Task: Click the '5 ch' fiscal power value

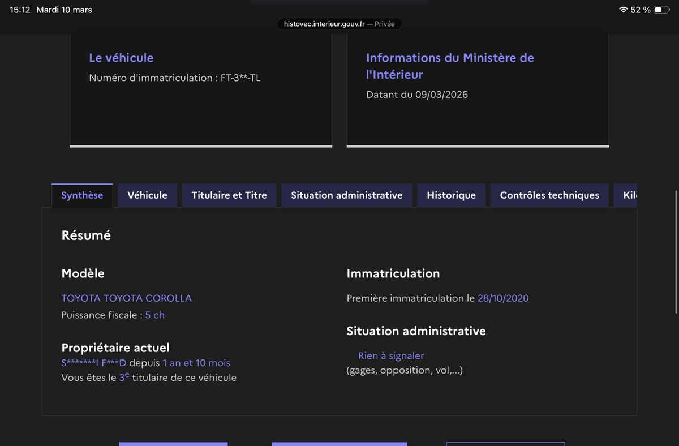Action: [155, 315]
